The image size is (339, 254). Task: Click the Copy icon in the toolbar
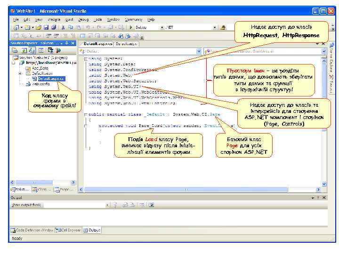(x=71, y=27)
